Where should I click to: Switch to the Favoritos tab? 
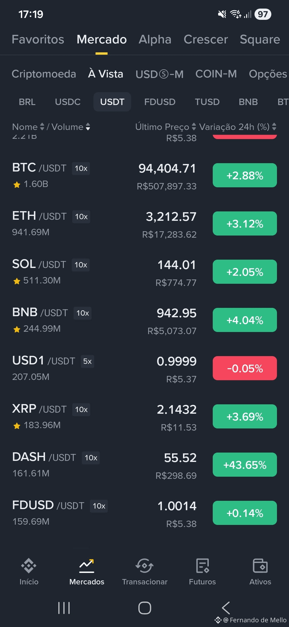38,39
